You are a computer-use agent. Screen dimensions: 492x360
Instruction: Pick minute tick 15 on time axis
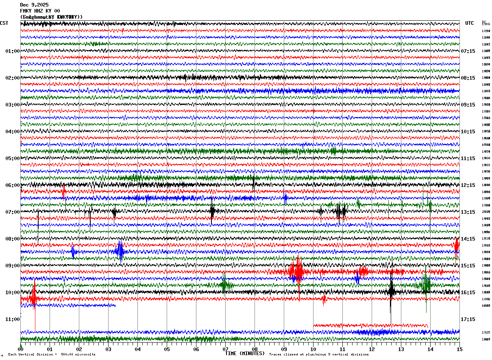point(459,349)
